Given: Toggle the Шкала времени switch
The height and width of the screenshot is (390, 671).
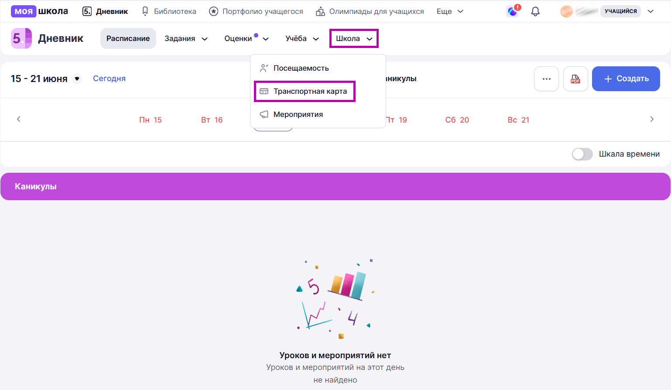Looking at the screenshot, I should pos(582,154).
